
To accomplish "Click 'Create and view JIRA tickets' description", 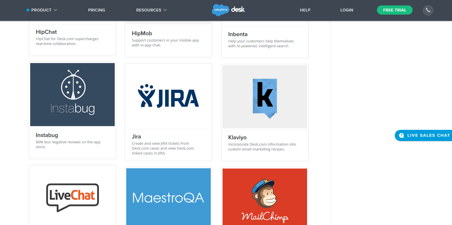I will click(x=163, y=148).
